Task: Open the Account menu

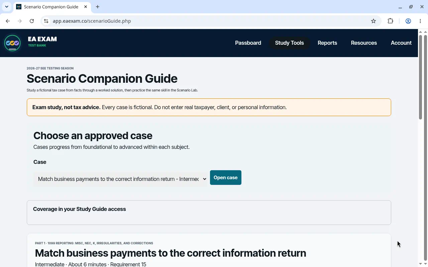Action: (401, 43)
